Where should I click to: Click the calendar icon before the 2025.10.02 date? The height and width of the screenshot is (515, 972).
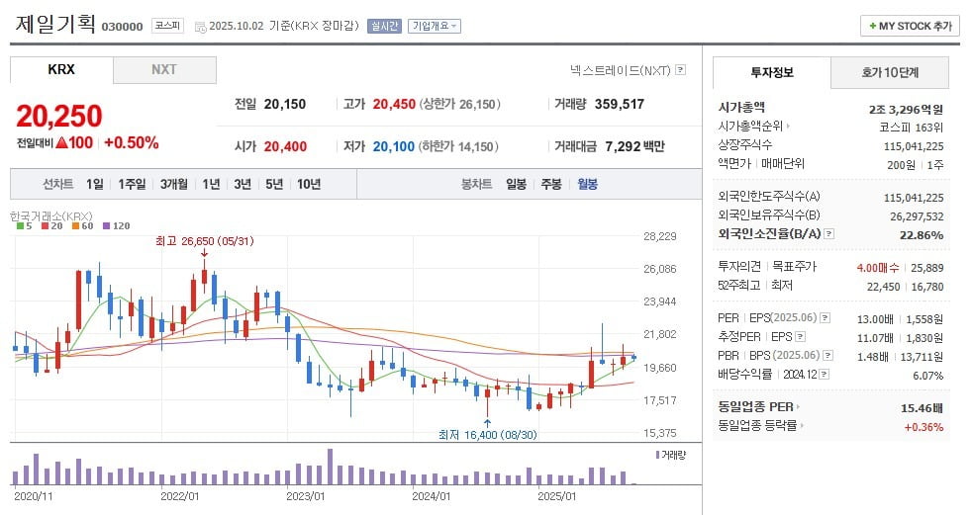pyautogui.click(x=201, y=27)
